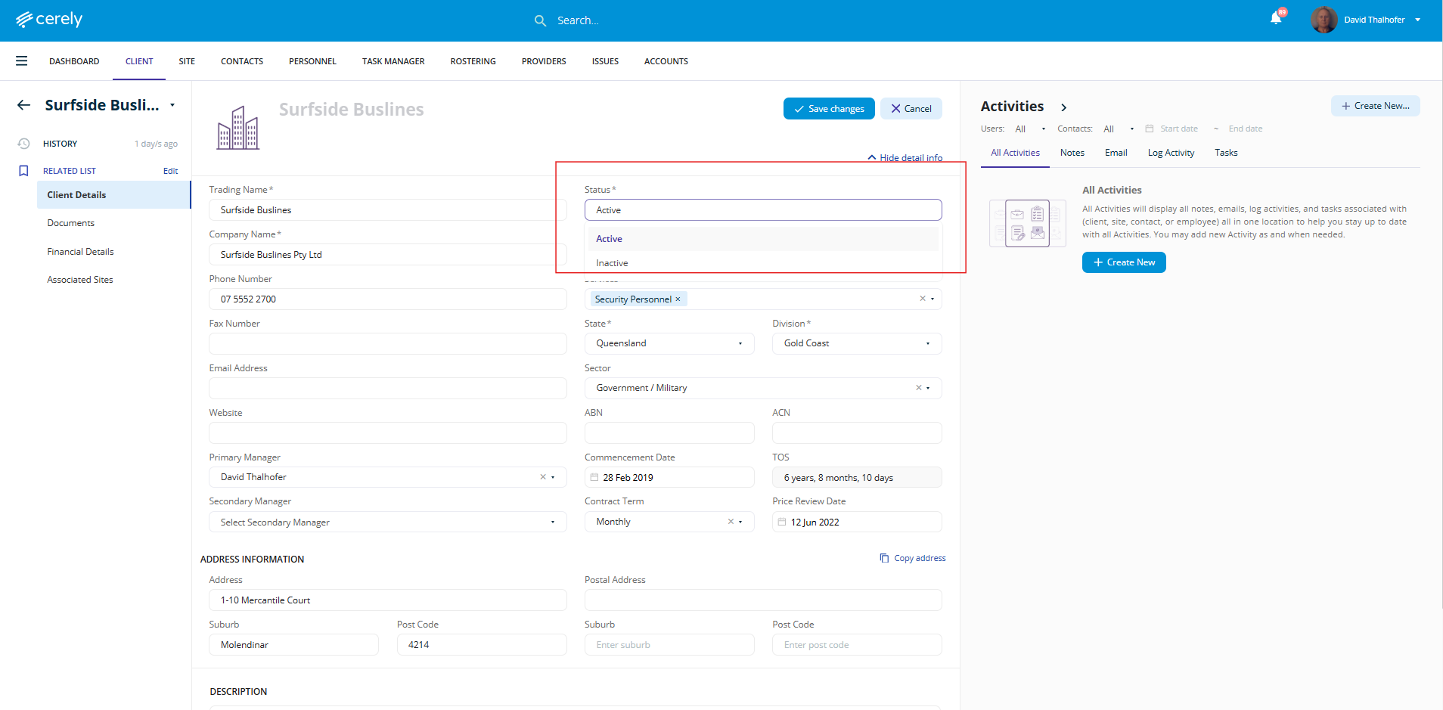Click the Save changes button
Image resolution: width=1443 pixels, height=710 pixels.
pyautogui.click(x=829, y=109)
